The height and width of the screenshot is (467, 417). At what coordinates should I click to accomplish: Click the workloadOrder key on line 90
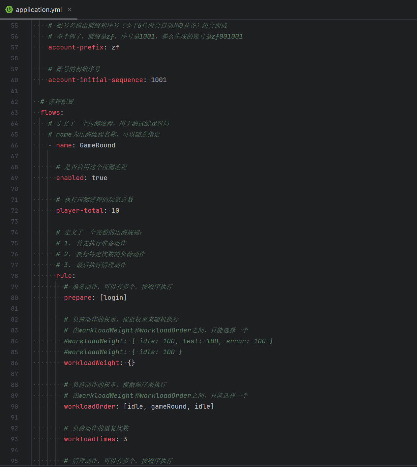(90, 406)
